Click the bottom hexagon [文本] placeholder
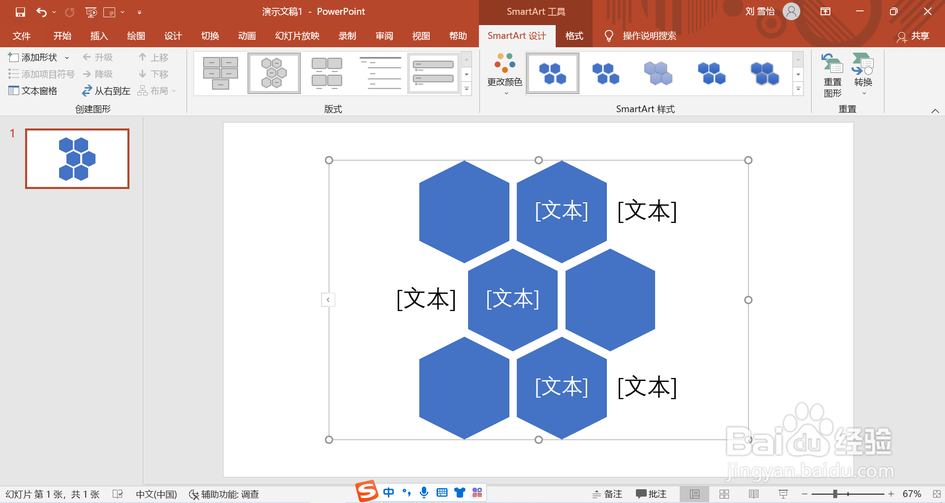Image resolution: width=945 pixels, height=503 pixels. [562, 387]
